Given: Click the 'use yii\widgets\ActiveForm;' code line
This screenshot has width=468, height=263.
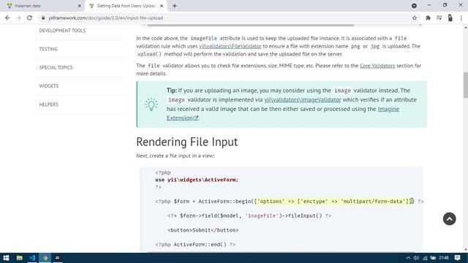Looking at the screenshot, I should (x=197, y=180).
